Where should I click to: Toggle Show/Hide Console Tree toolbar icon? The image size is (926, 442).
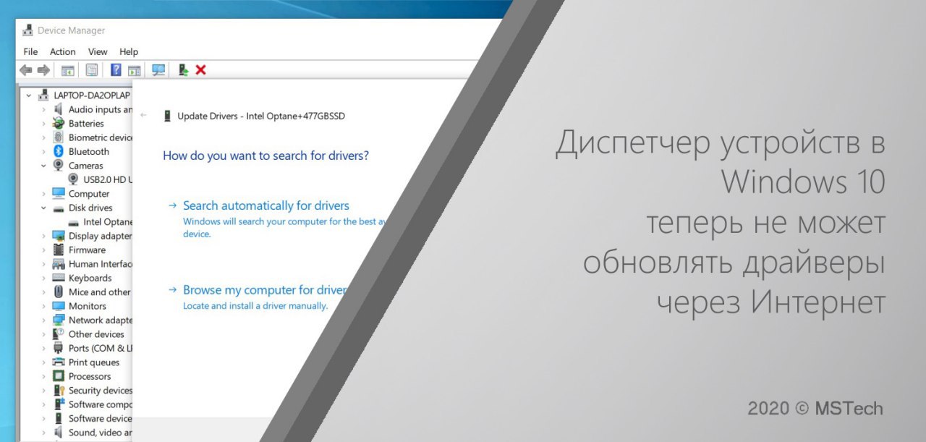(x=67, y=70)
